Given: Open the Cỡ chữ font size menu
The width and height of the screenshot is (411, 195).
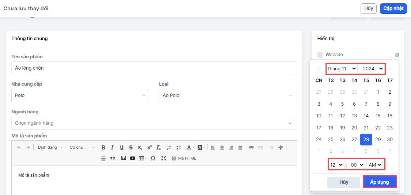Looking at the screenshot, I should click(82, 148).
